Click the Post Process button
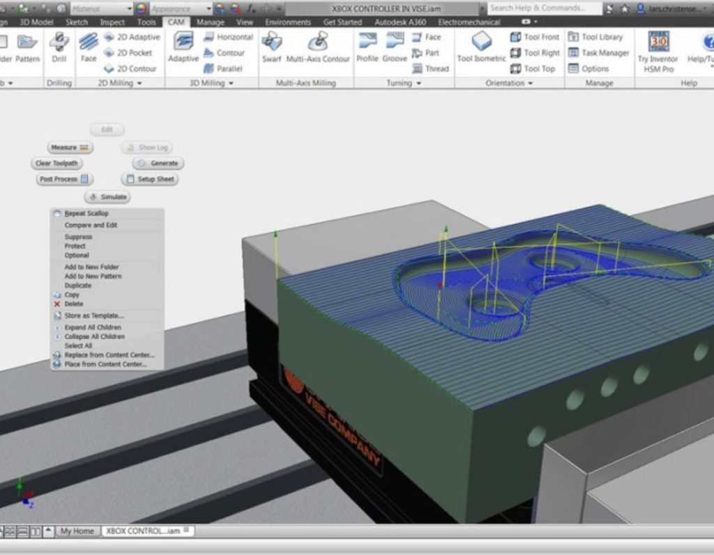Viewport: 714px width, 555px height. click(64, 179)
